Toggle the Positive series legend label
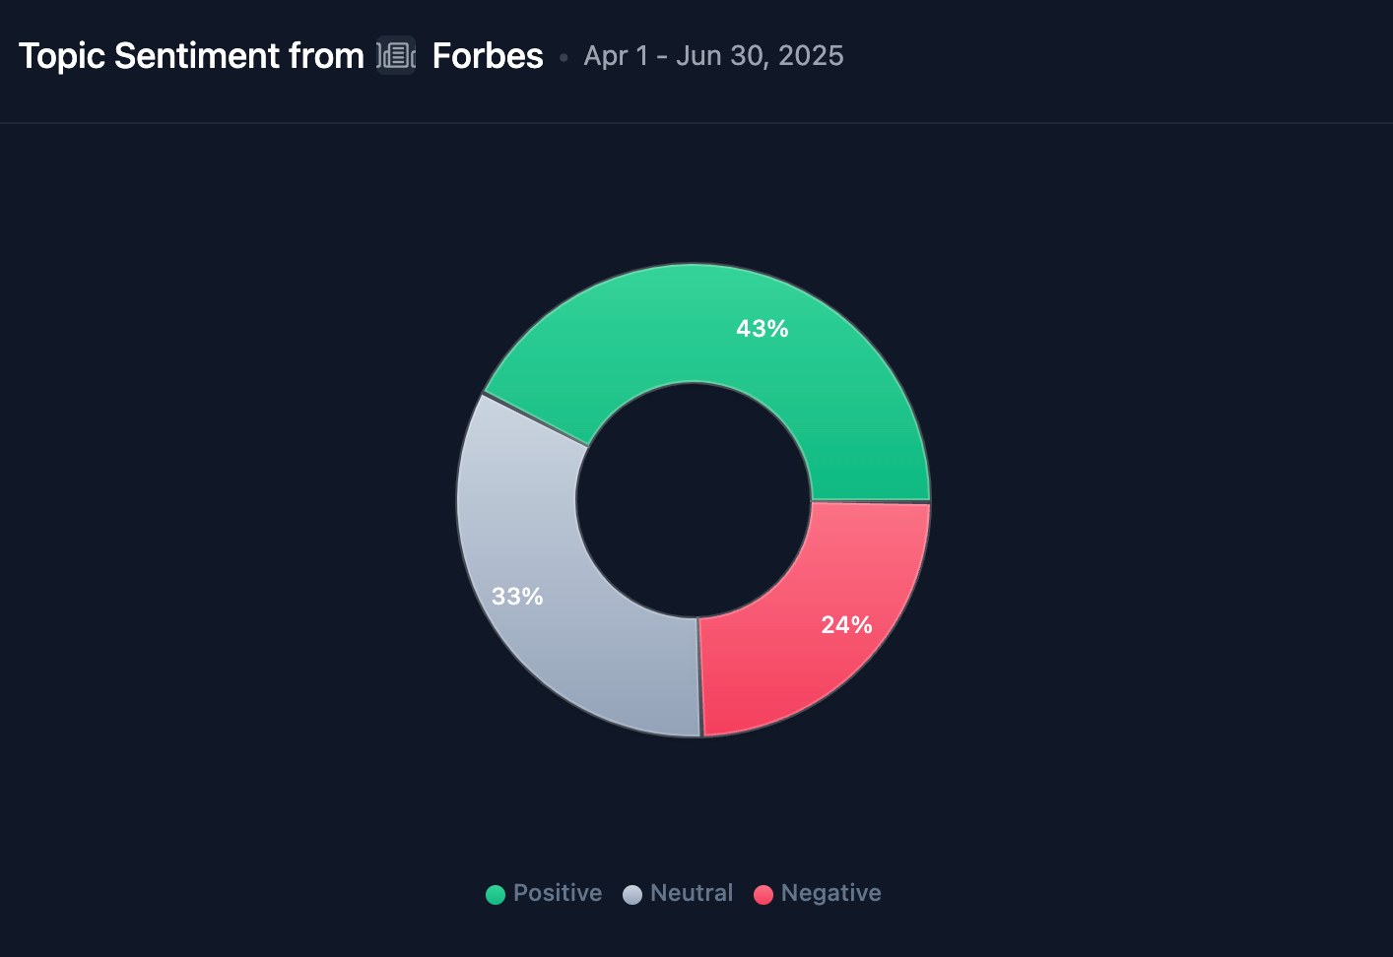The height and width of the screenshot is (957, 1393). (557, 893)
